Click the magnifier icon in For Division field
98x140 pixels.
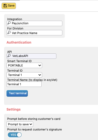(9, 32)
